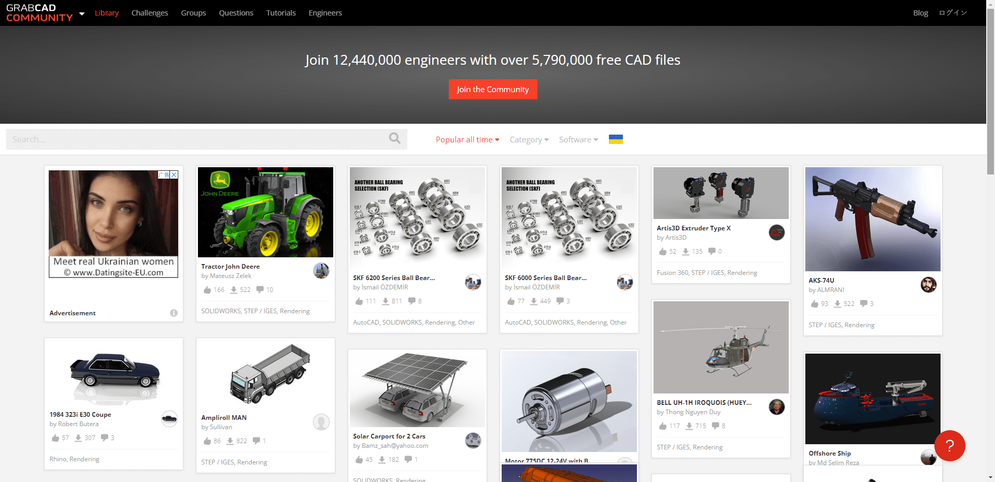Open the Blog link

click(920, 13)
